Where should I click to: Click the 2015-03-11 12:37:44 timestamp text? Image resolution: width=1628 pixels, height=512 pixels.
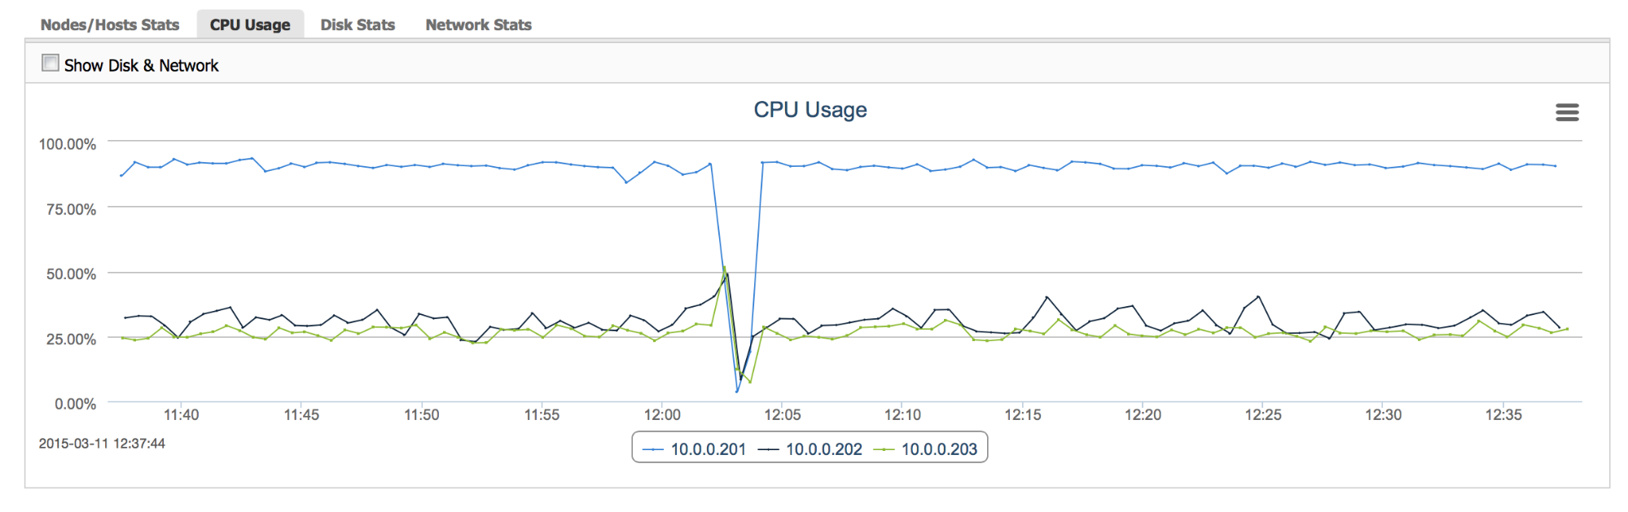(x=102, y=444)
